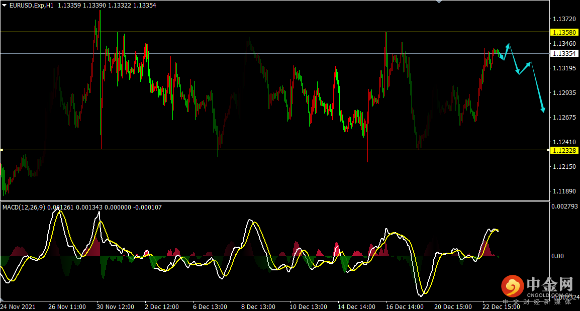Click the MACD(12,26,9) indicator label
Screen dimensions: 580x311
tap(24, 208)
